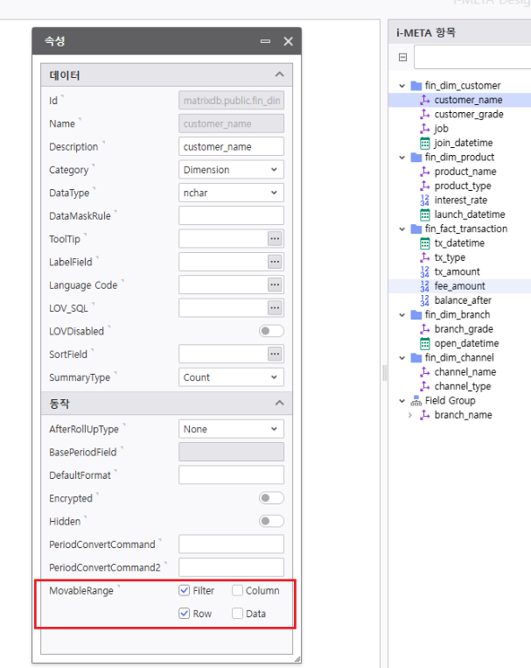
Task: Open the LOV_SQL ellipsis editor button
Action: pyautogui.click(x=275, y=307)
